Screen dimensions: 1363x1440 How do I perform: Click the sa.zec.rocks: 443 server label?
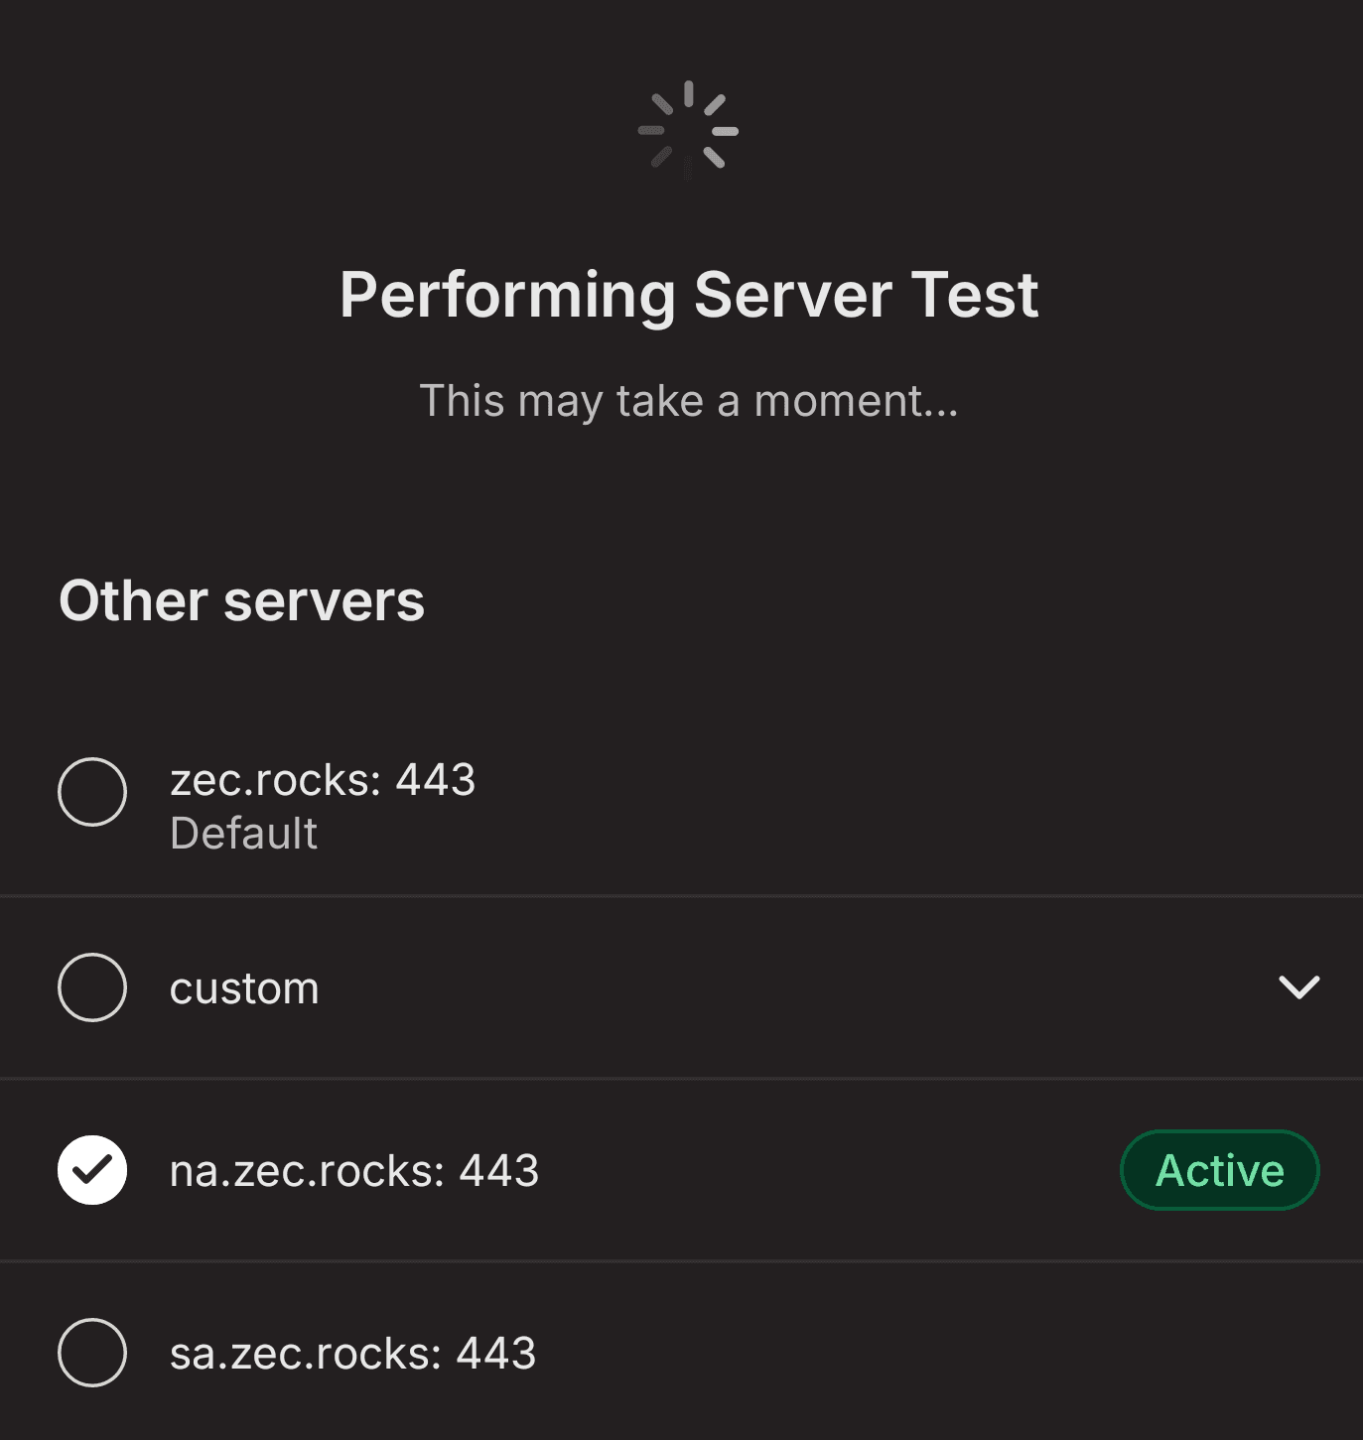(352, 1354)
